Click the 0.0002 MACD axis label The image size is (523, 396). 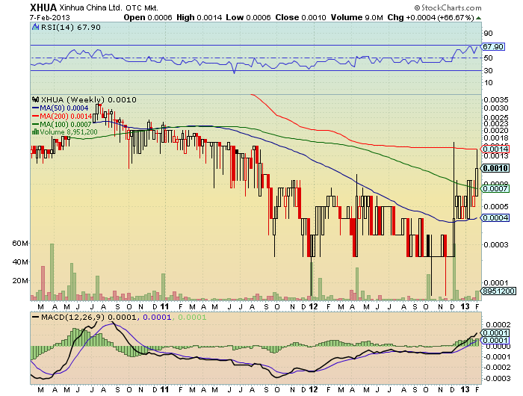pos(498,324)
